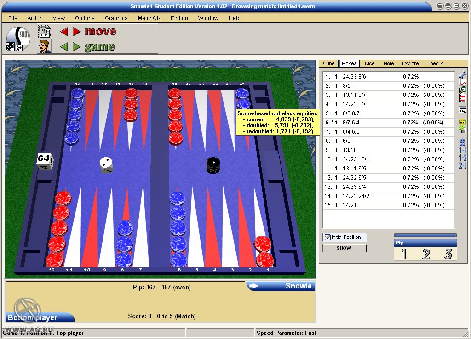Open the Options menu
Image resolution: width=471 pixels, height=339 pixels.
pos(85,18)
